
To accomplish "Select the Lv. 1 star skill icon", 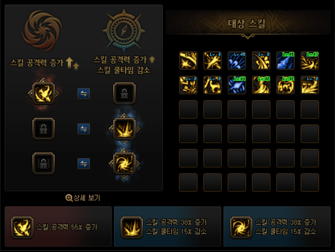I will [x=188, y=60].
